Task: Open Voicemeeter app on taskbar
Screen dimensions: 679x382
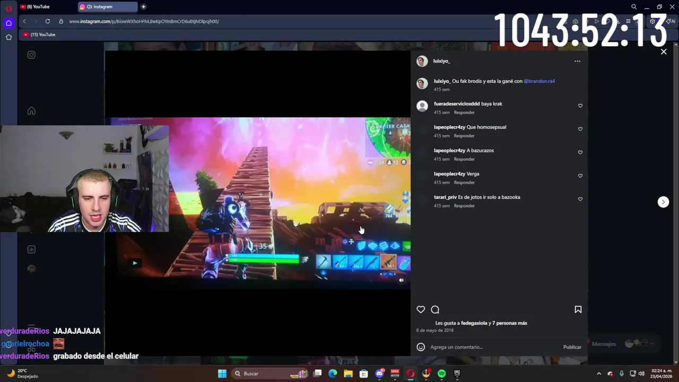Action: [x=395, y=374]
